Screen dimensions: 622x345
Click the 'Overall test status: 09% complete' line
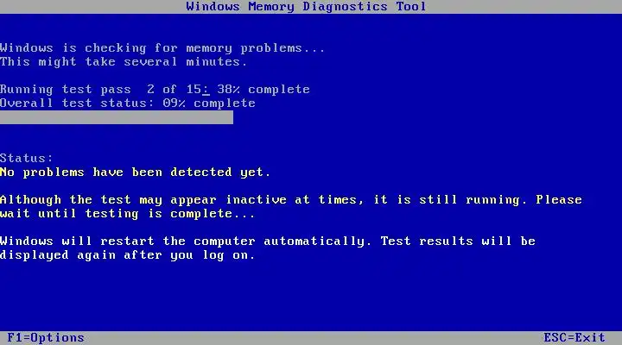[x=128, y=103]
